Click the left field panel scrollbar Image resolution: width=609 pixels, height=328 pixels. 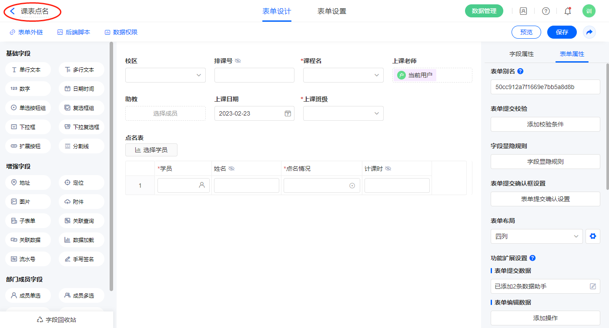click(x=111, y=165)
